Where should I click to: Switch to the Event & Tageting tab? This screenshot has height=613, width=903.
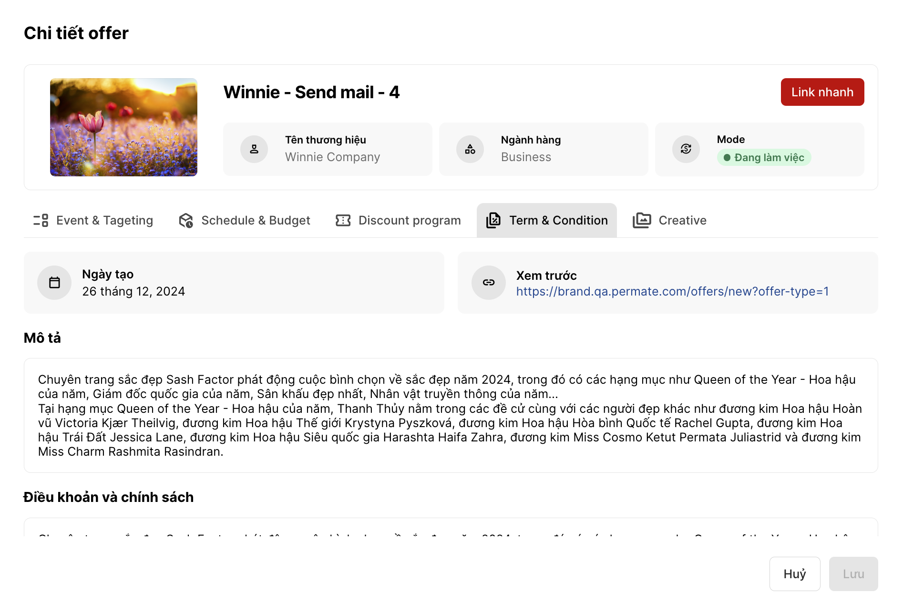click(104, 220)
